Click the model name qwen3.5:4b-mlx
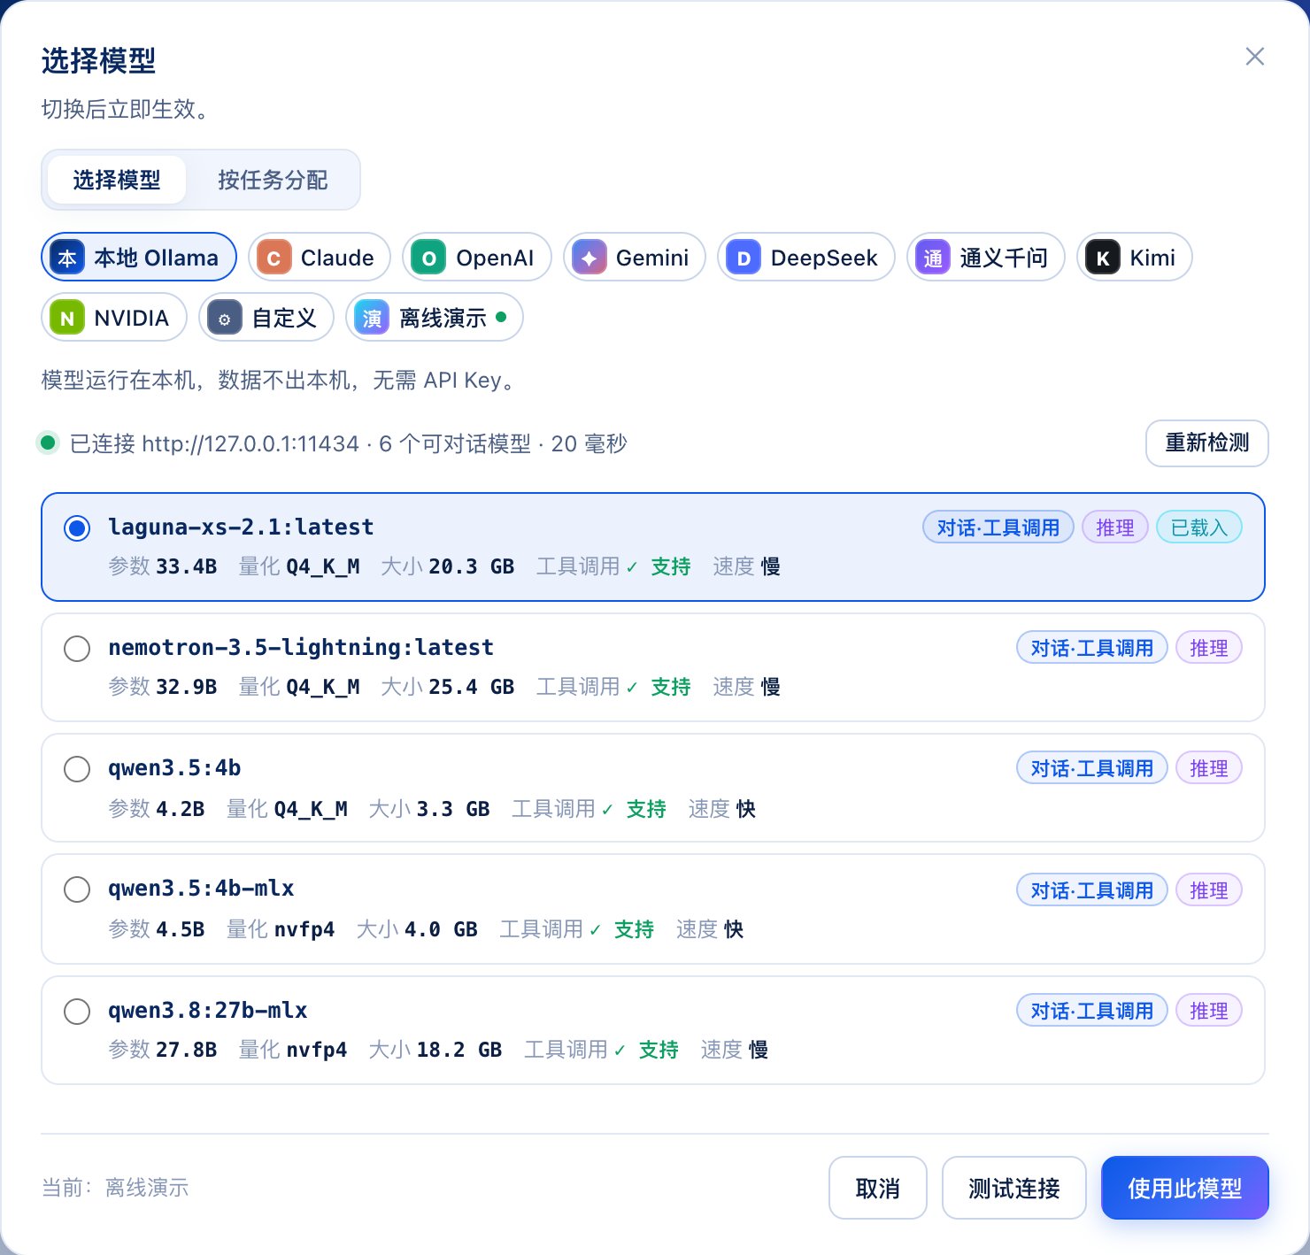Image resolution: width=1310 pixels, height=1255 pixels. click(x=201, y=889)
